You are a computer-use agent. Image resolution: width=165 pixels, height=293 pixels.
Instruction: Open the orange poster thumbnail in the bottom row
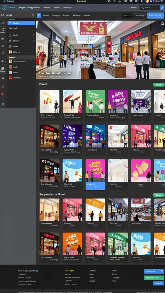pyautogui.click(x=72, y=244)
